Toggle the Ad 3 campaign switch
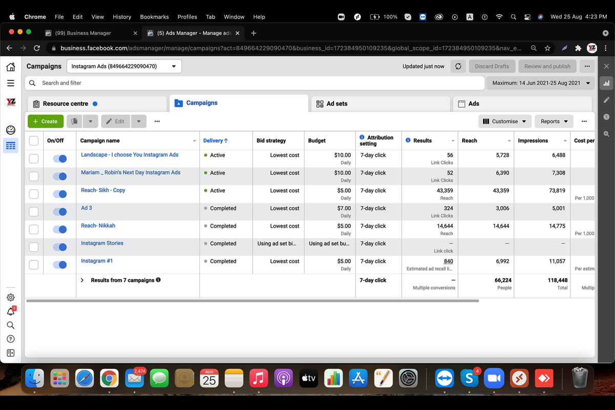 [60, 212]
